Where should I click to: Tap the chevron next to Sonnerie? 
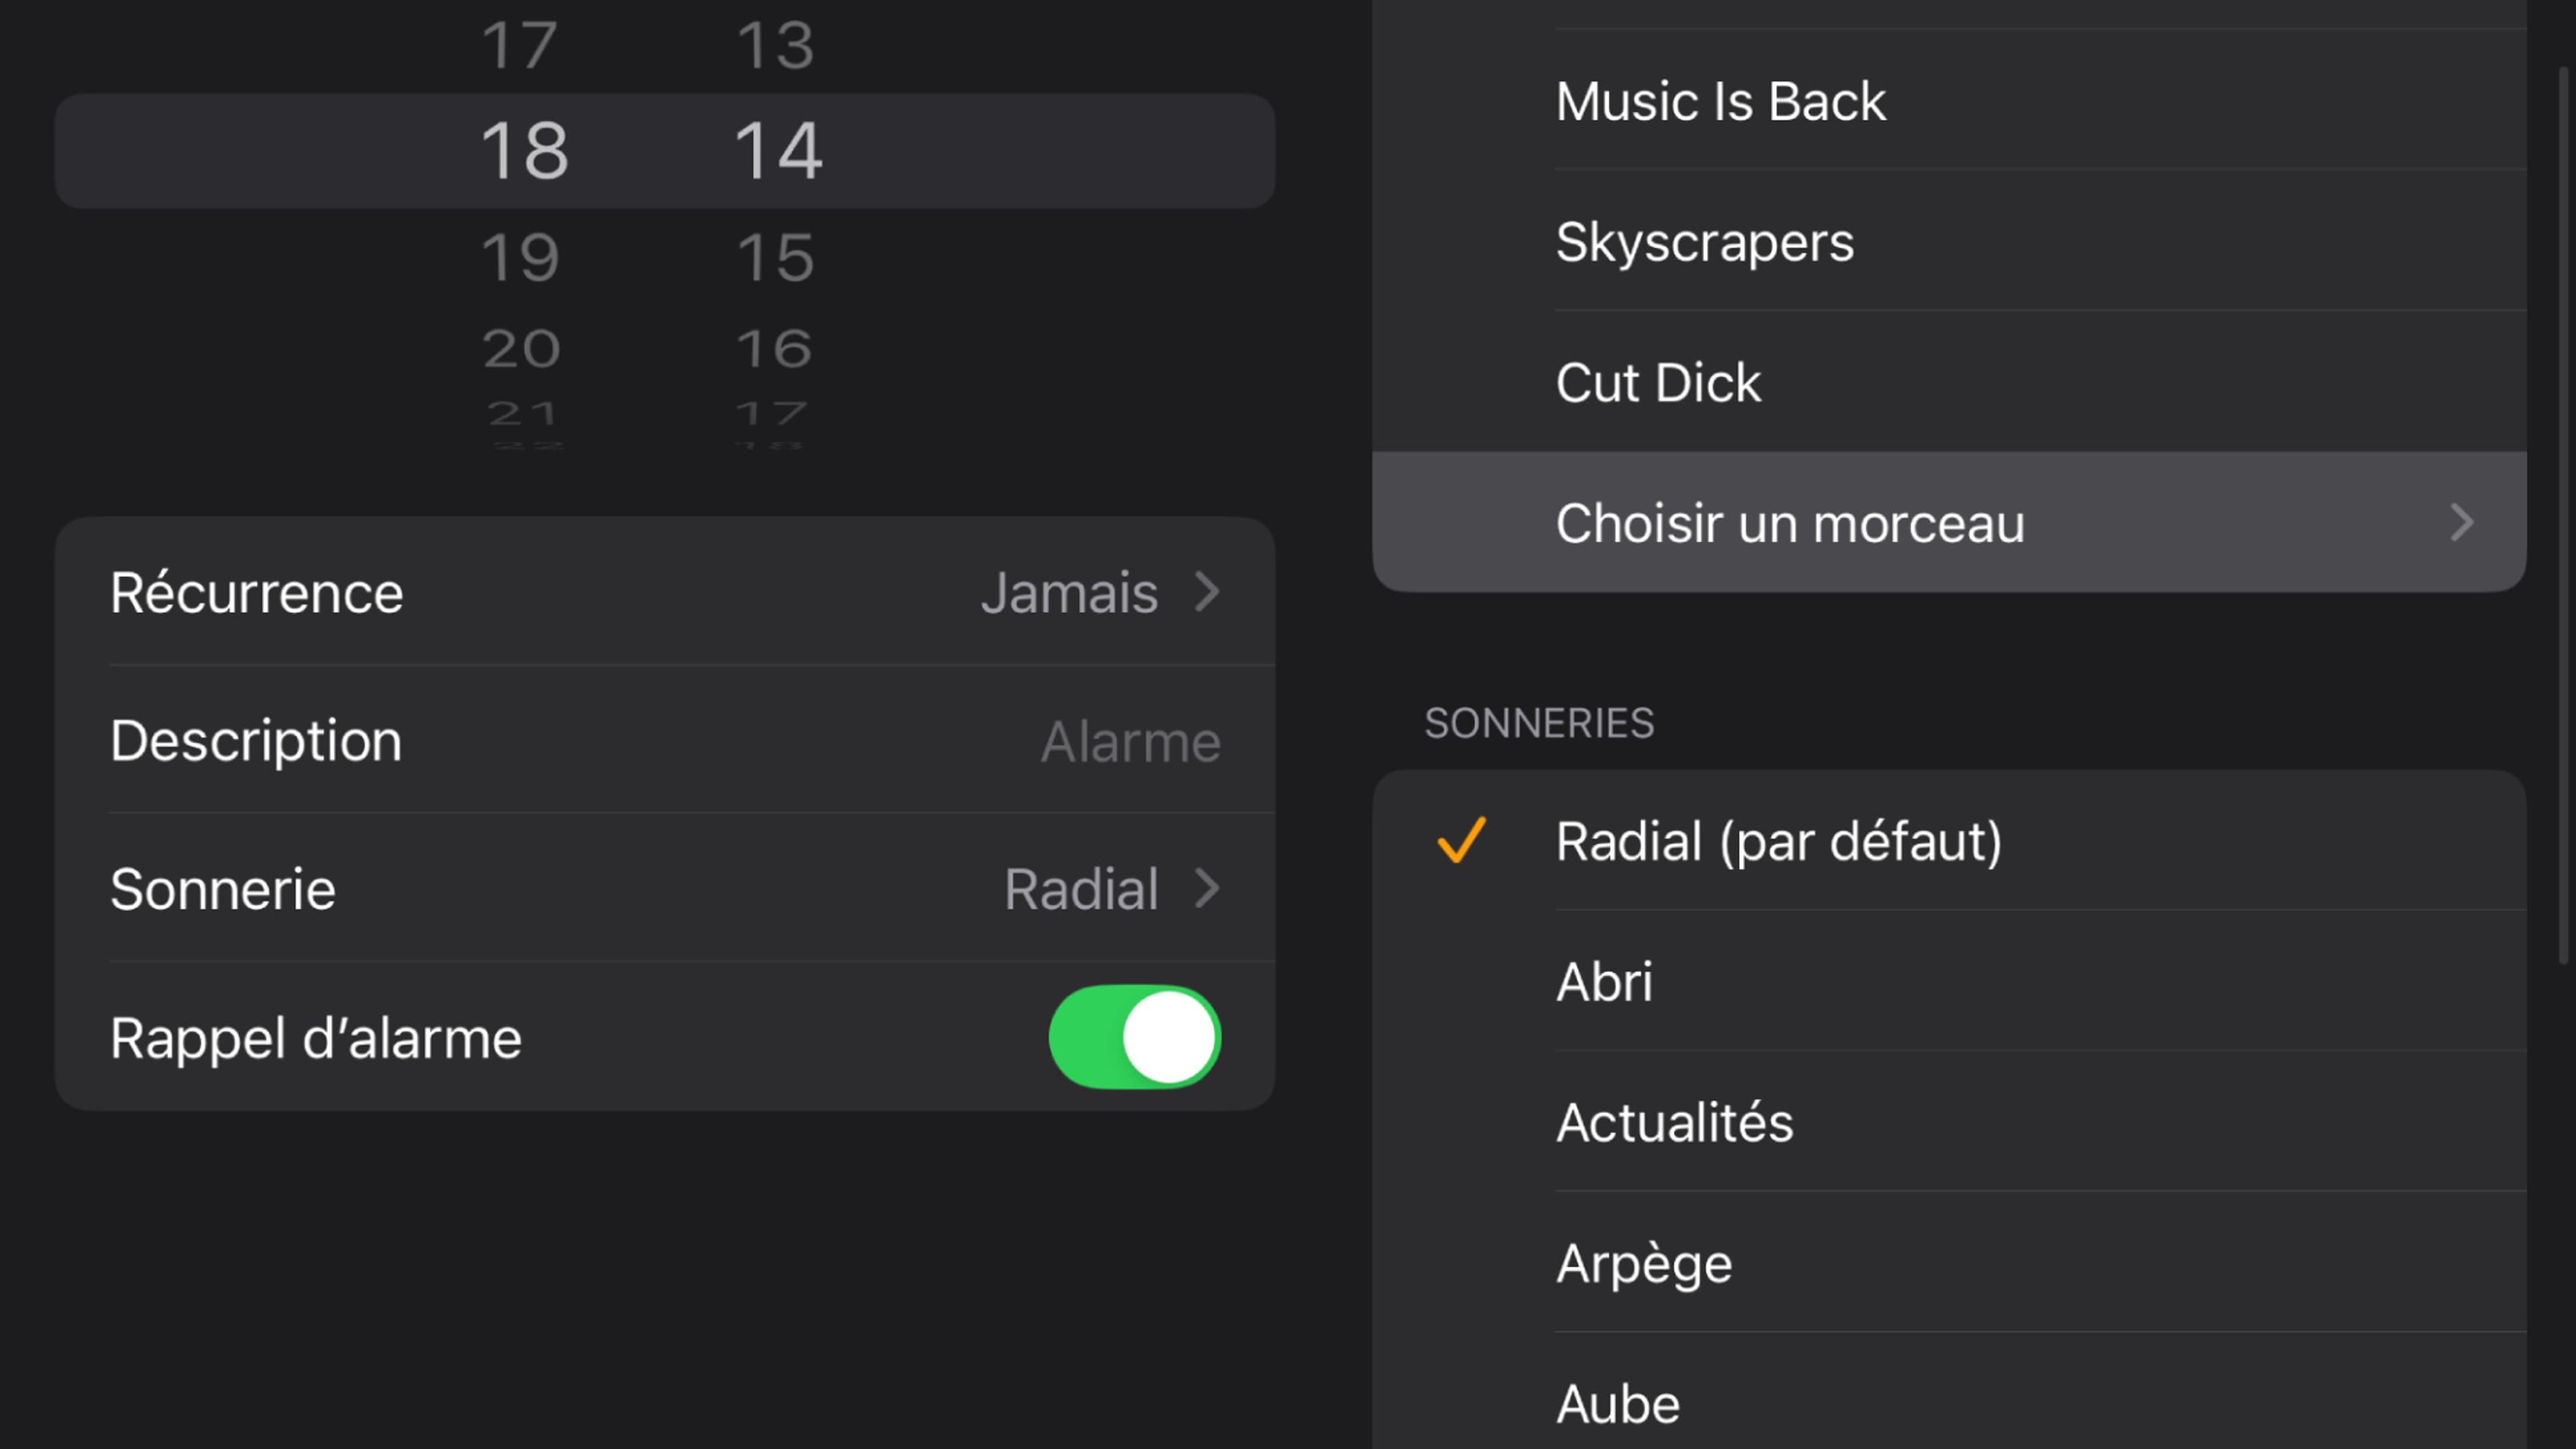click(1208, 888)
